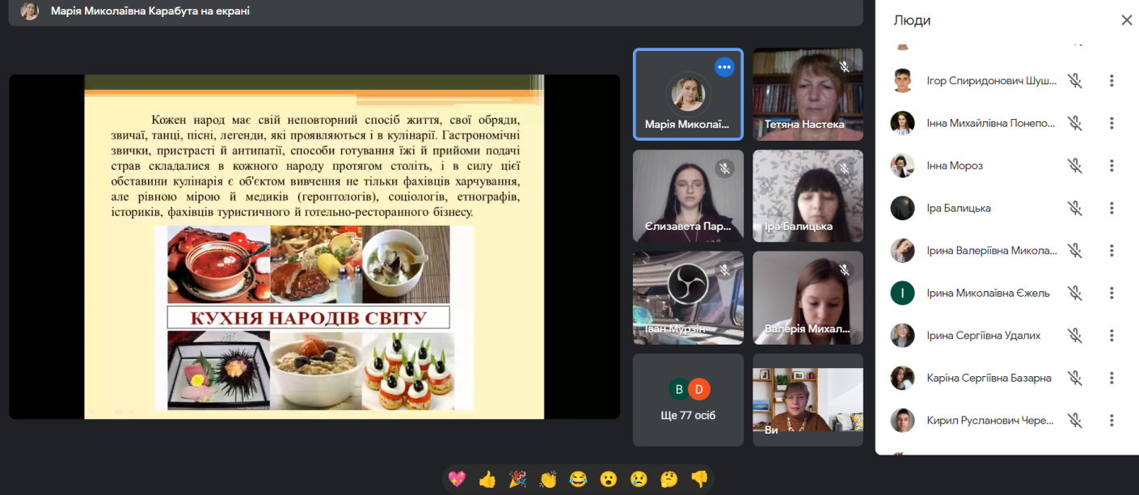Mute Каріна Сергіївна Базарна microphone
Screen dimensions: 1139x495
pyautogui.click(x=1074, y=378)
